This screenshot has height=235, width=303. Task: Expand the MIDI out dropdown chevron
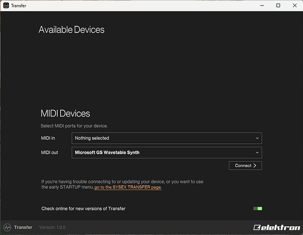coord(257,152)
